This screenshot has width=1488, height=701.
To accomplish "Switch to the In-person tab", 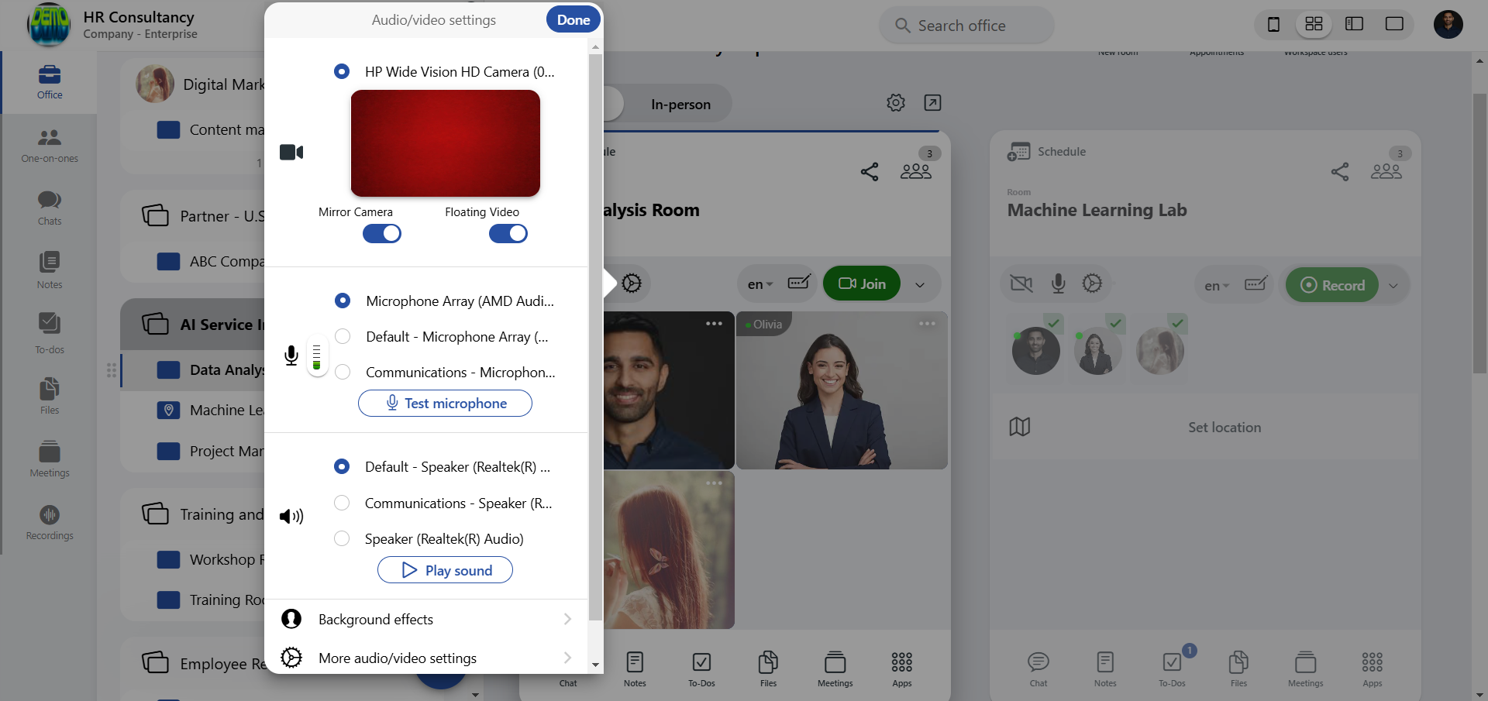I will click(x=680, y=105).
